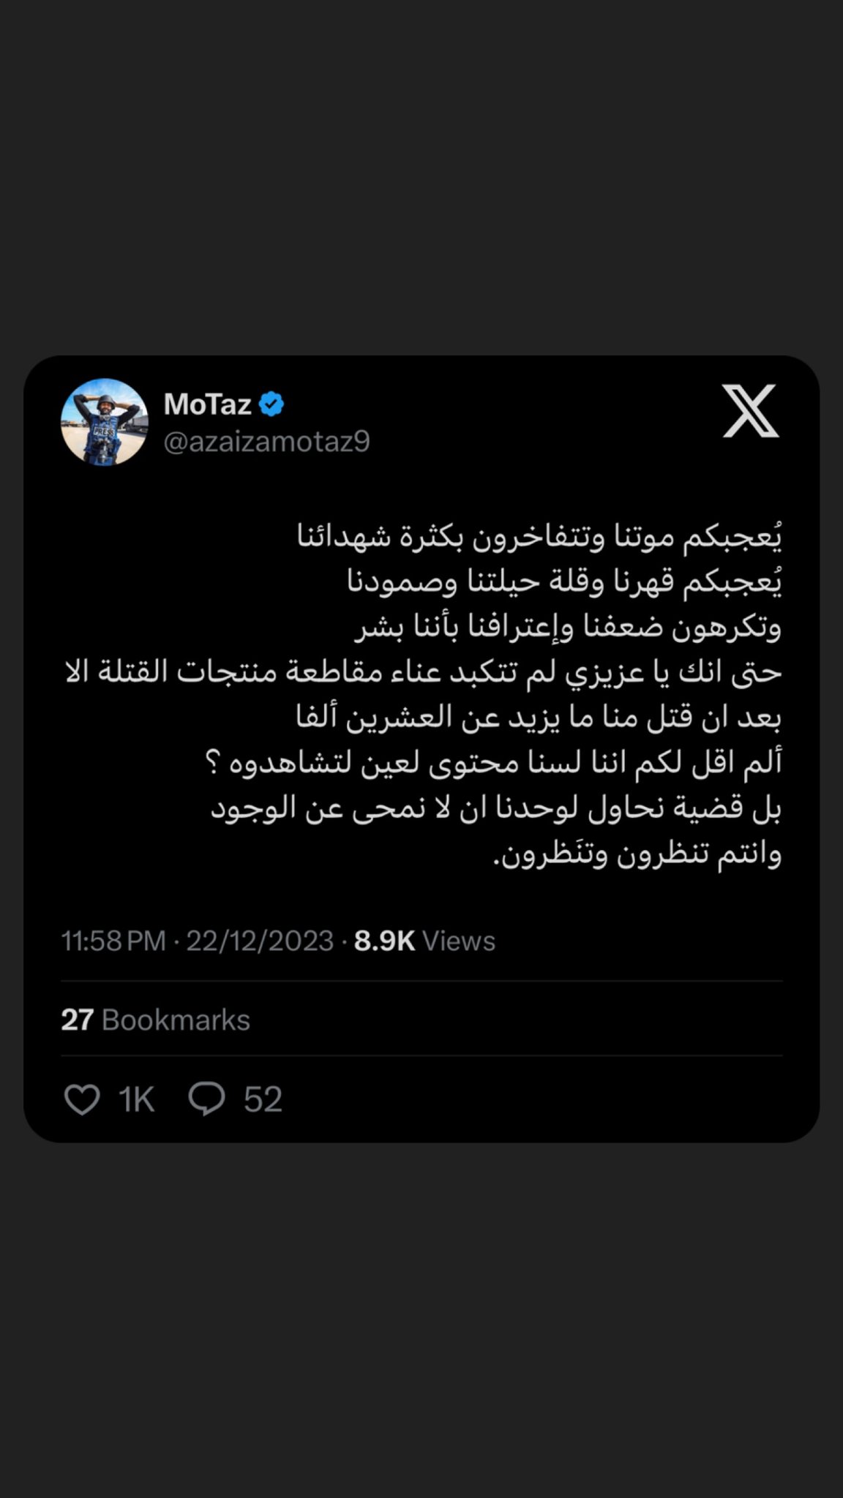
Task: Open MoTaz's profile picture
Action: pos(105,422)
